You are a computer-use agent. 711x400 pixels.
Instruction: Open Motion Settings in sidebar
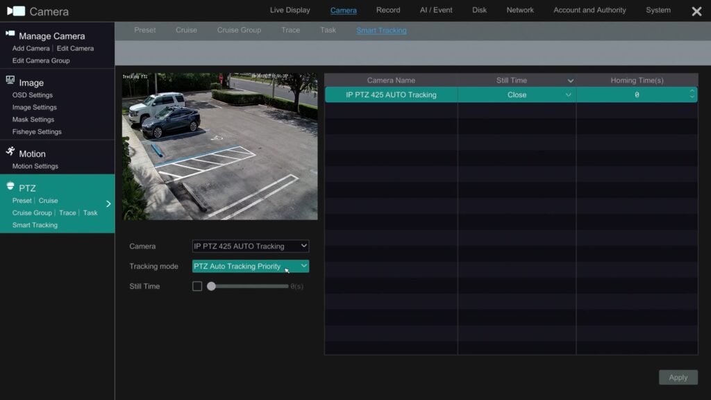pyautogui.click(x=35, y=166)
